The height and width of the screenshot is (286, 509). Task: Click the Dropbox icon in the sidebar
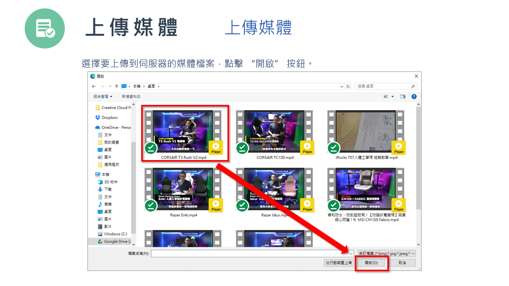click(97, 118)
